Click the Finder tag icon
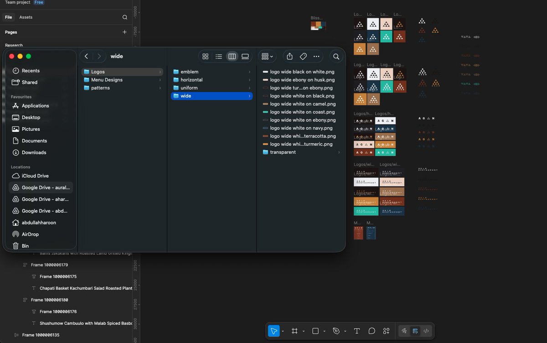547x343 pixels. [303, 57]
